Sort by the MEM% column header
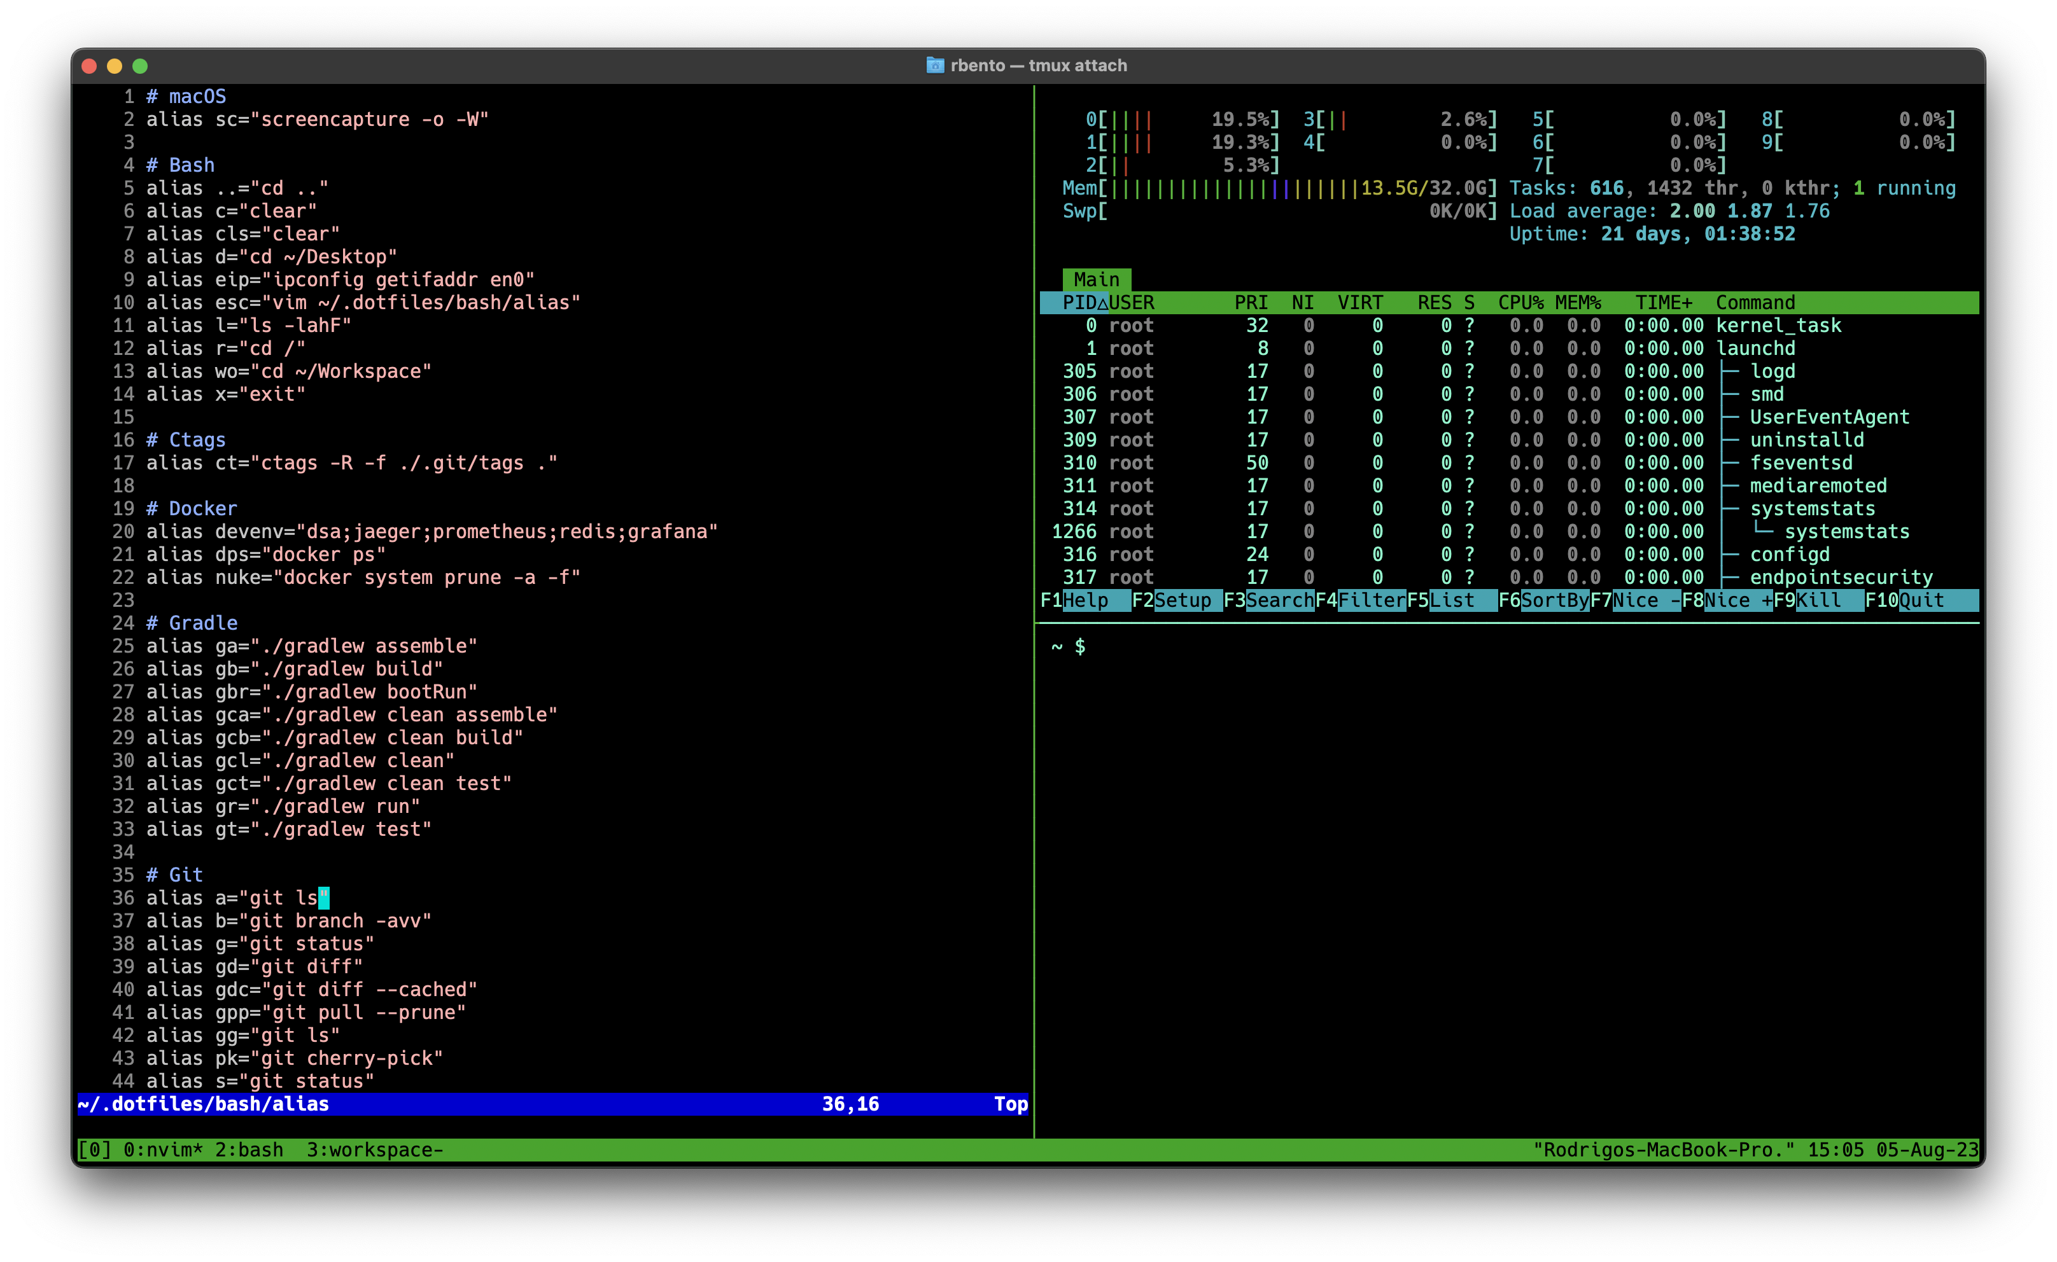This screenshot has height=1262, width=2057. click(1578, 302)
